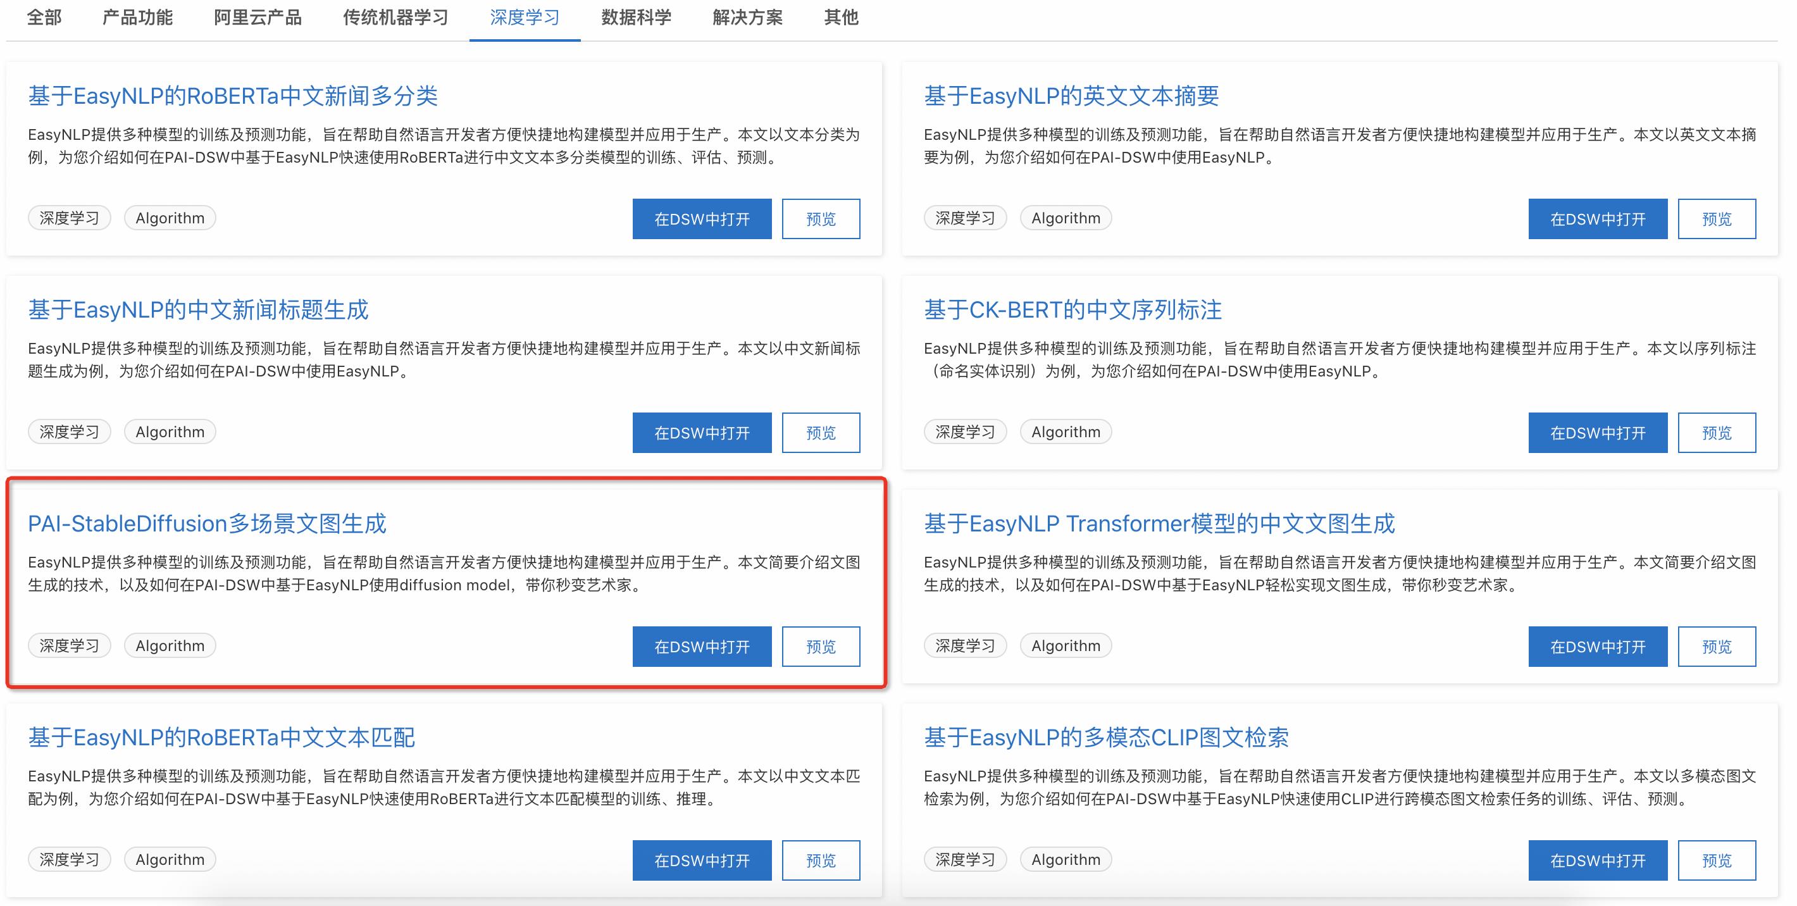Open title PAI-StableDiffusion多场景文图生成

(x=207, y=524)
